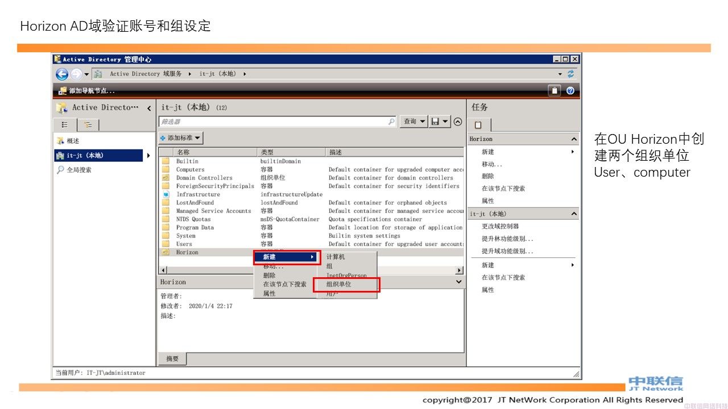Go back with the blue back arrow
The height and width of the screenshot is (409, 728).
coord(62,74)
